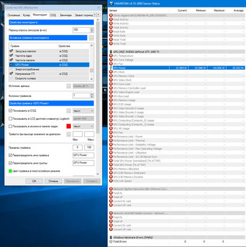This screenshot has width=246, height=247.
Task: Pick the red tray icon color swatch
Action: pyautogui.click(x=68, y=126)
